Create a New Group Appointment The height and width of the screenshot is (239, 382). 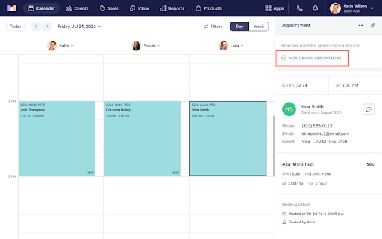pyautogui.click(x=312, y=58)
